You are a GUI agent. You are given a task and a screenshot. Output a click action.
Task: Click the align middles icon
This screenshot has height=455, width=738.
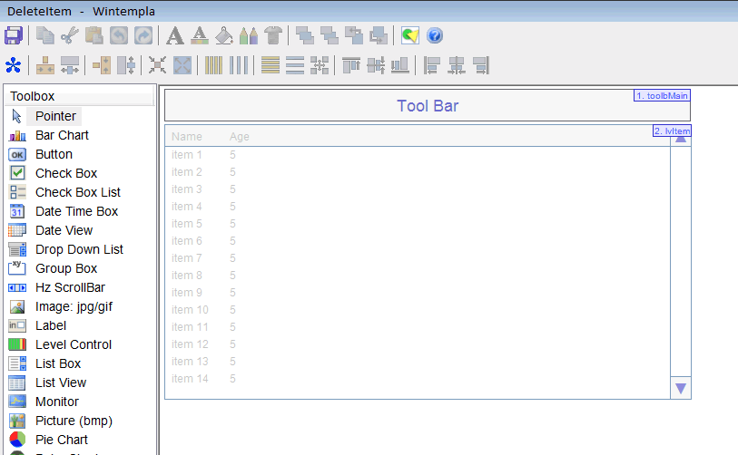coord(376,65)
